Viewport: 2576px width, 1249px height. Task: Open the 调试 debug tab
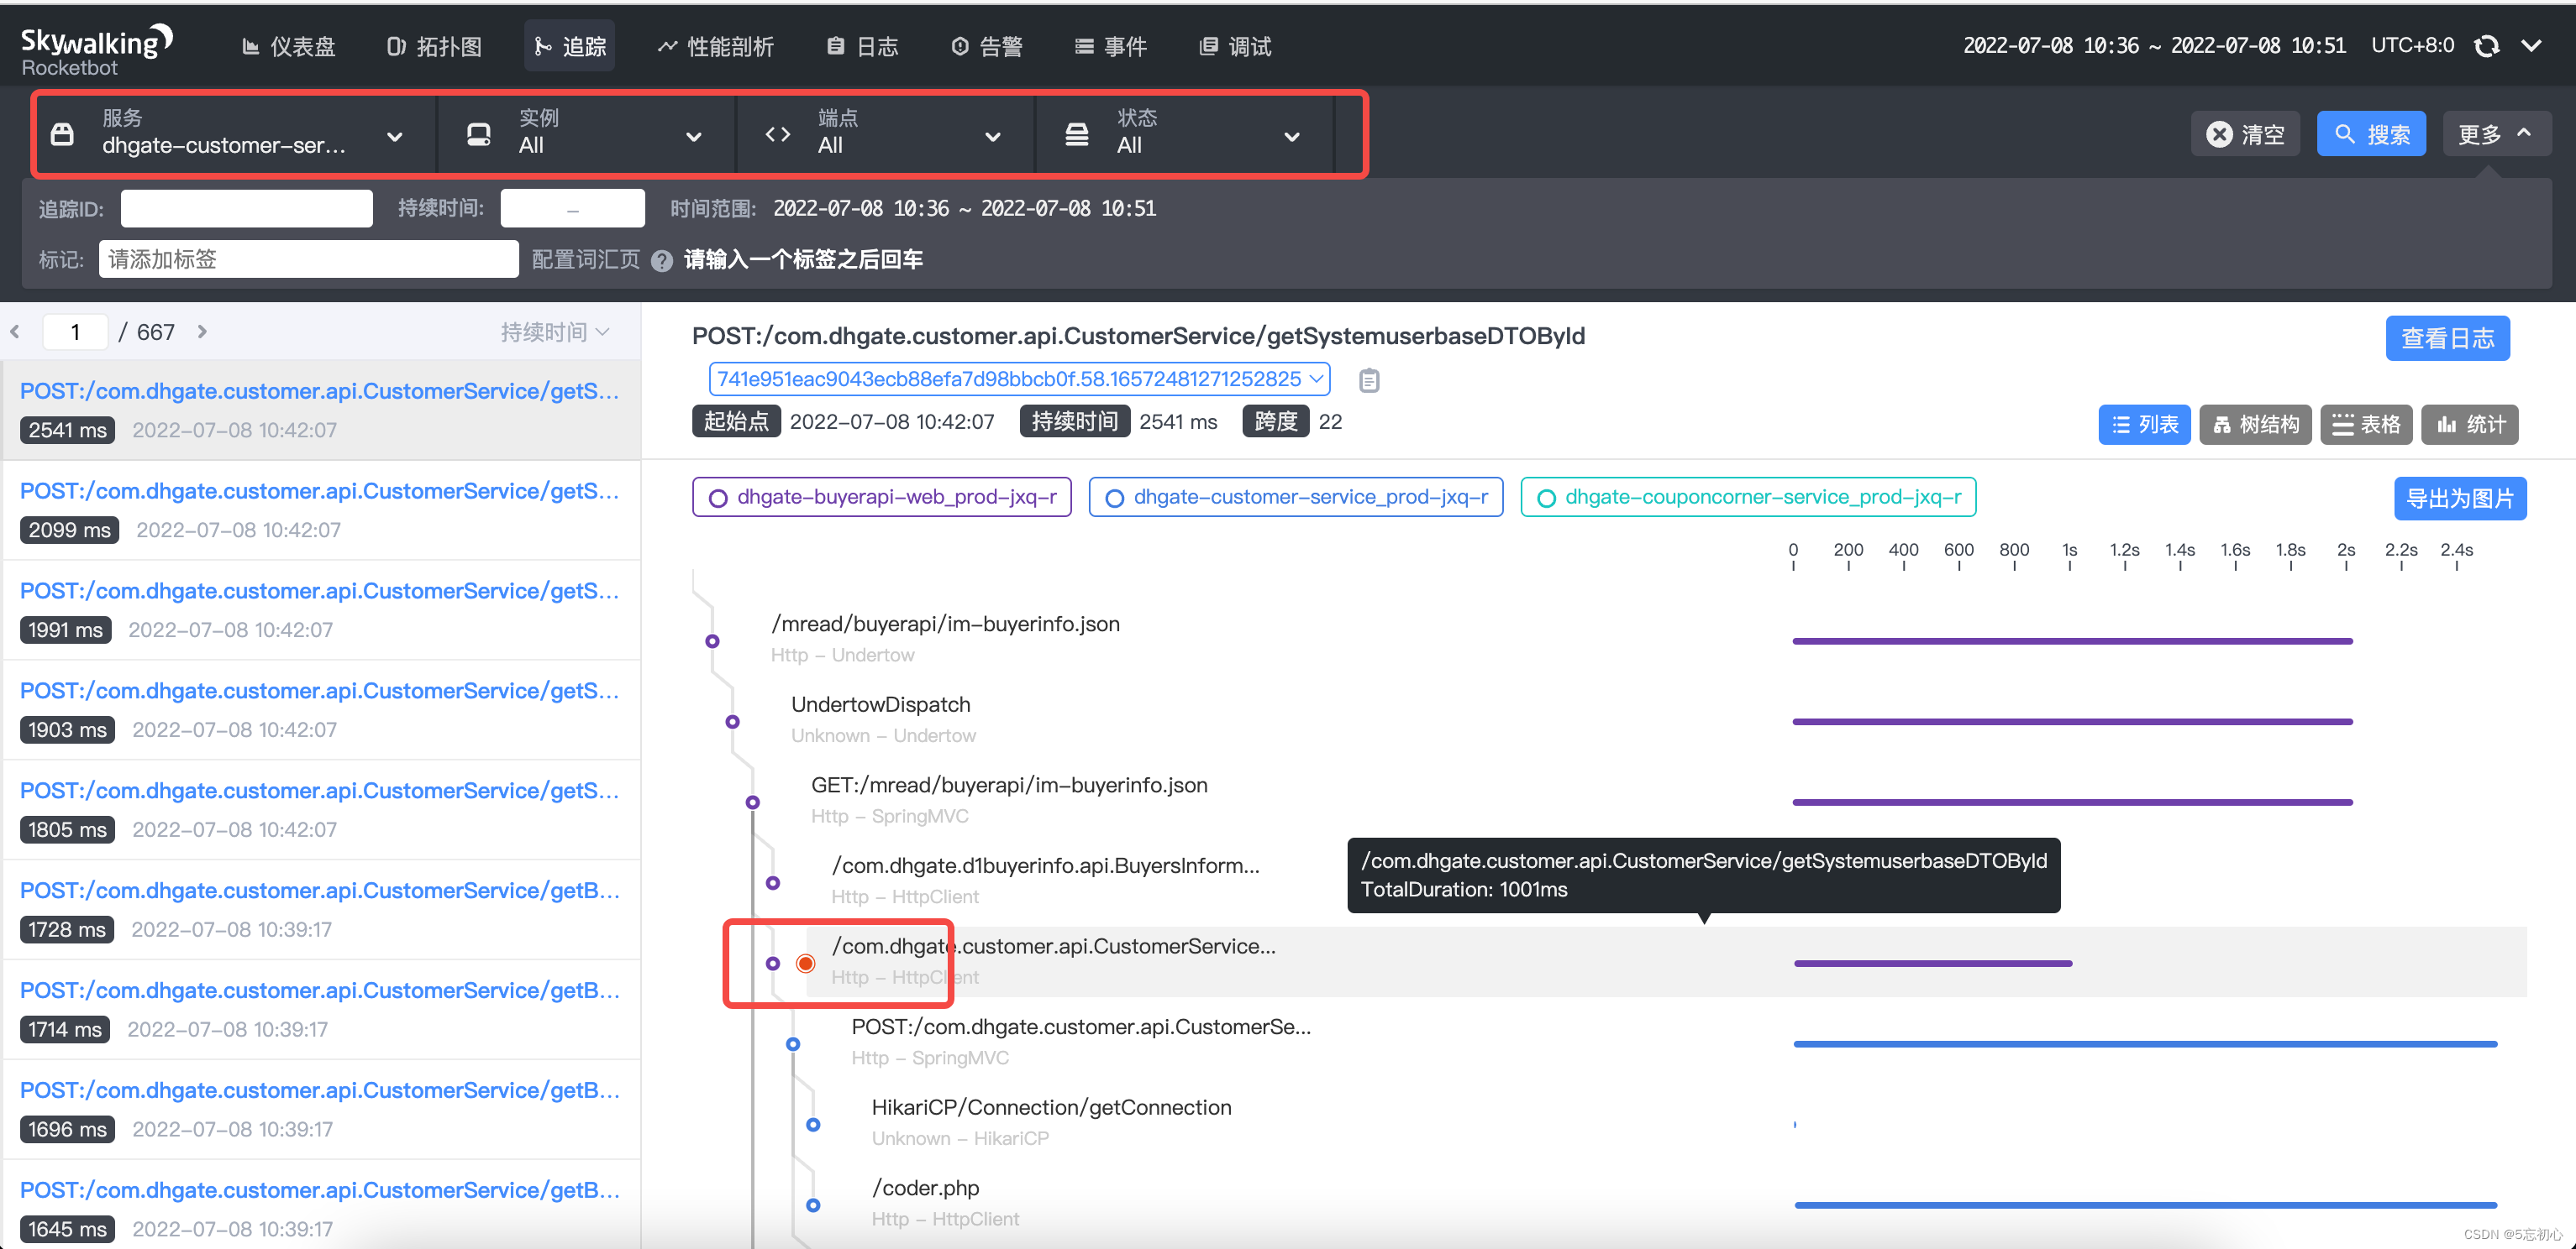(x=1235, y=46)
